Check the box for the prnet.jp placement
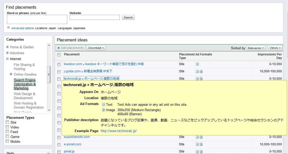 pyautogui.click(x=59, y=152)
